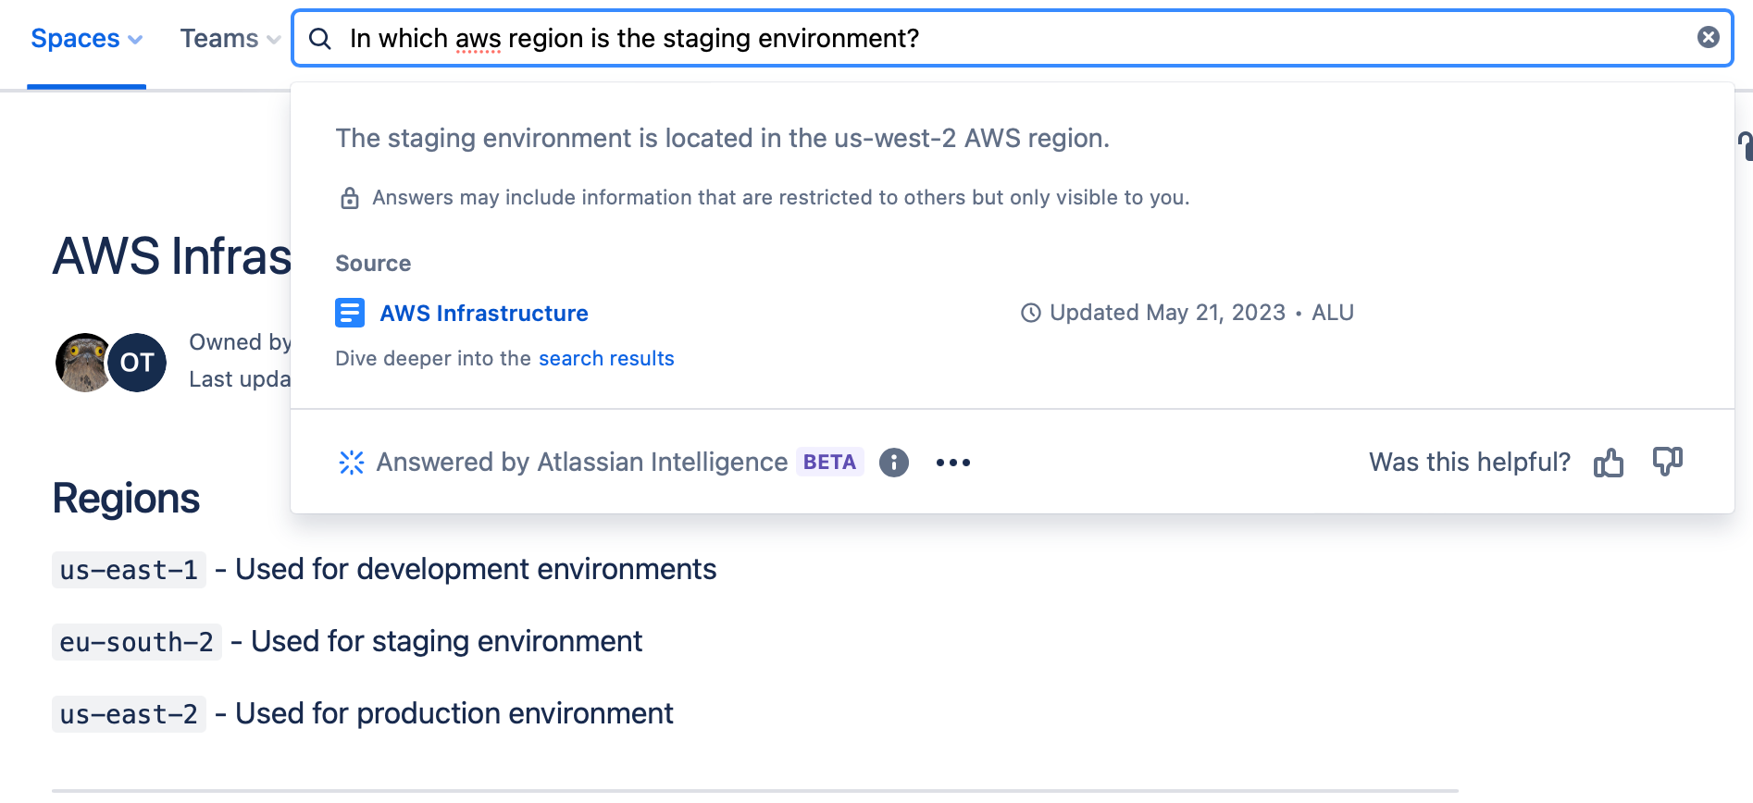This screenshot has width=1753, height=803.
Task: Clear the search query with X icon
Action: 1708,37
